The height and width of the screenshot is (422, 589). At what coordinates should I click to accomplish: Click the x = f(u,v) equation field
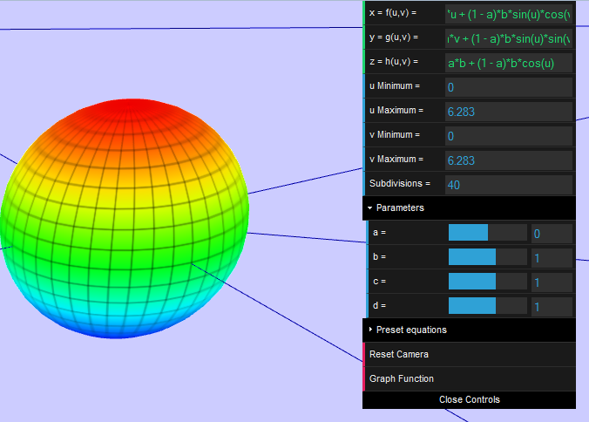[x=507, y=14]
